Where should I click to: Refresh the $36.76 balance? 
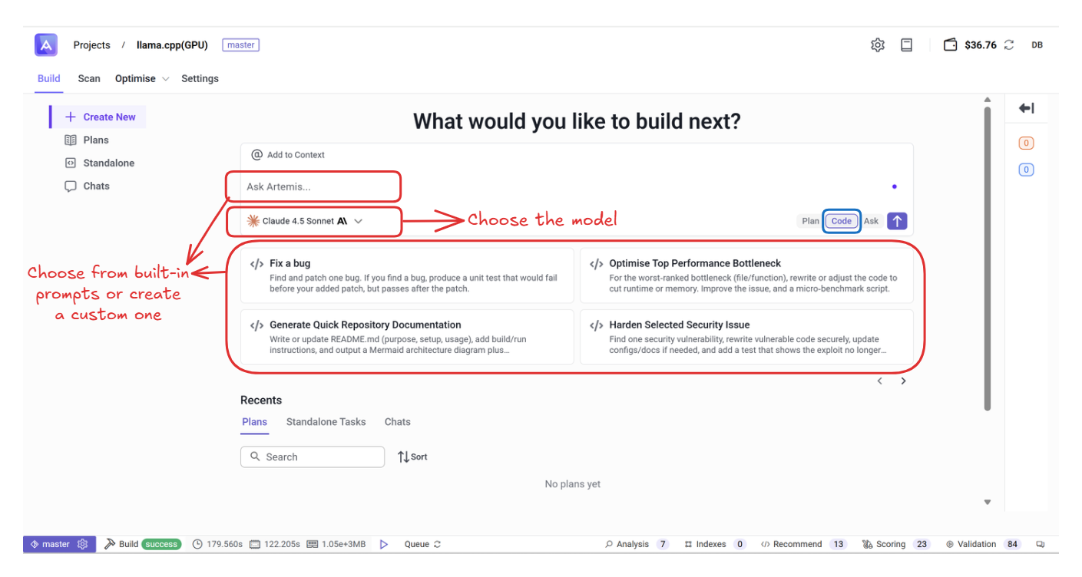coord(1009,45)
